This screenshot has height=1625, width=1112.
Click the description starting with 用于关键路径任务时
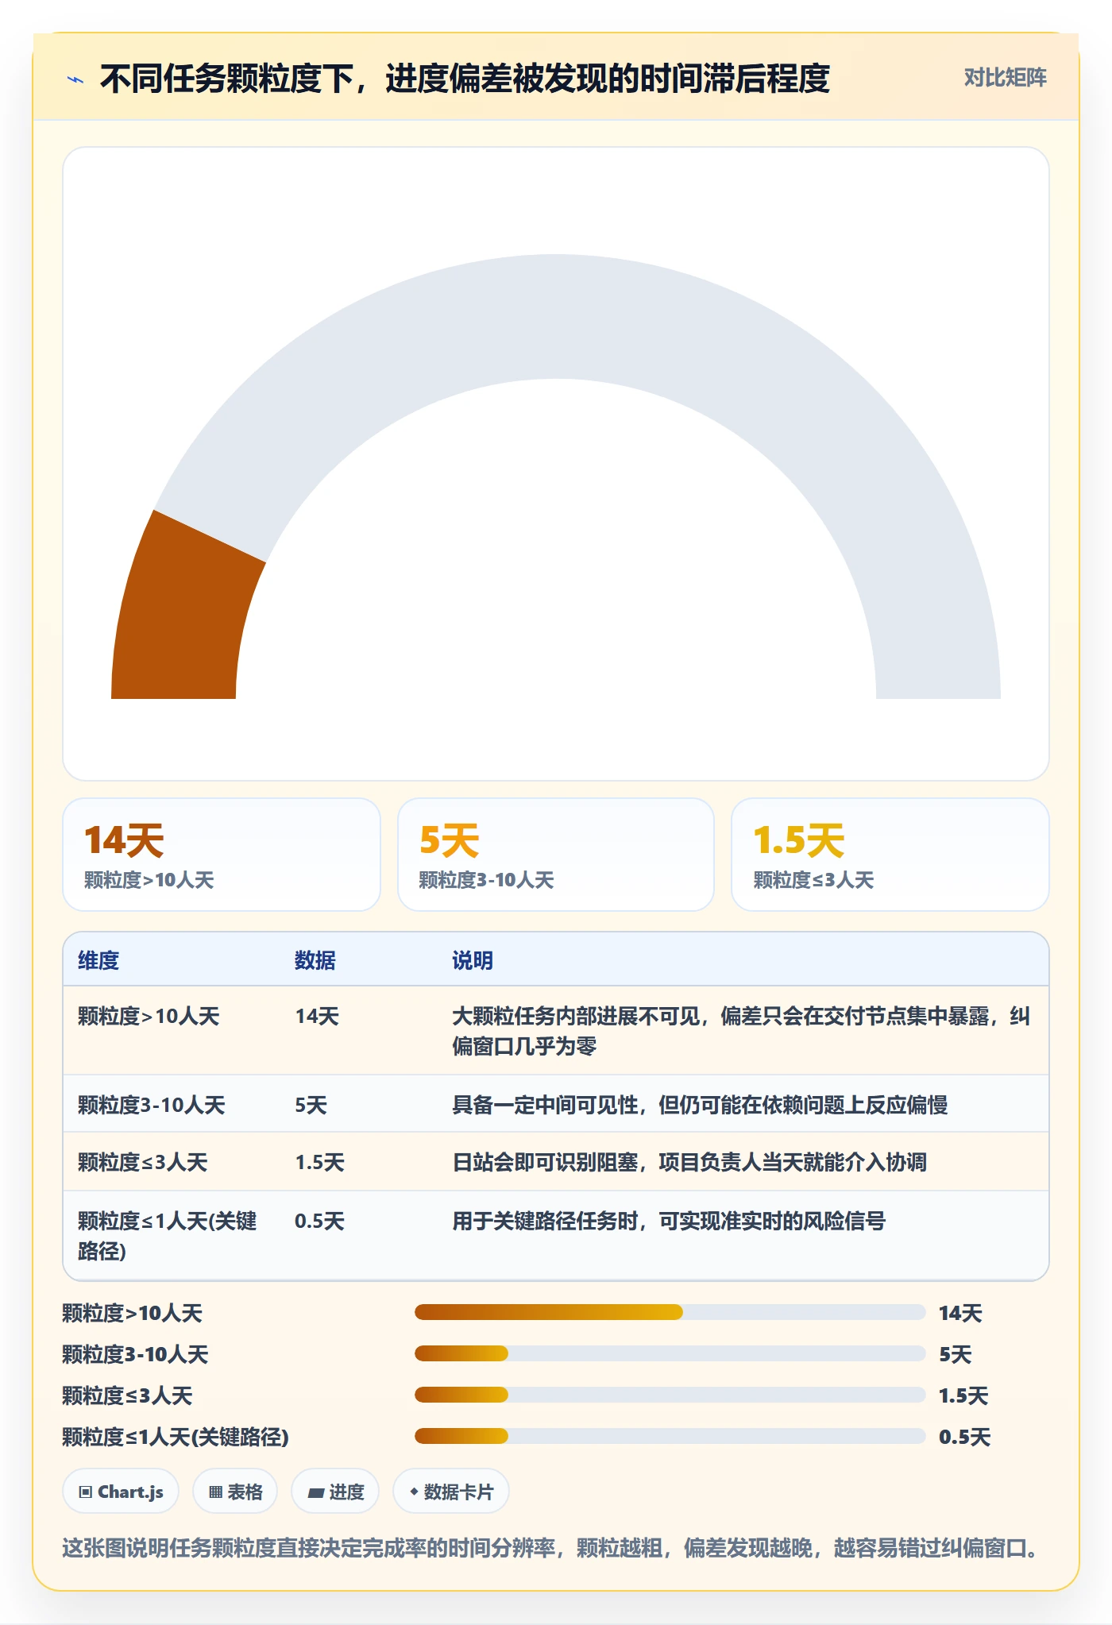[669, 1221]
